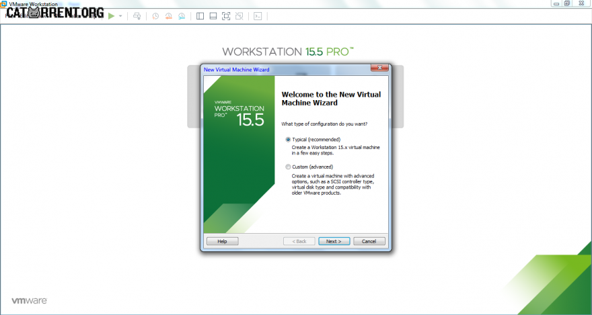Click the Help button in wizard

(223, 241)
